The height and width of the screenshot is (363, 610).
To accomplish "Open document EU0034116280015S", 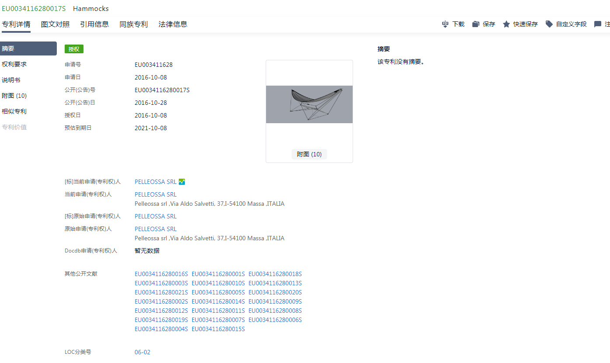I will [x=218, y=329].
